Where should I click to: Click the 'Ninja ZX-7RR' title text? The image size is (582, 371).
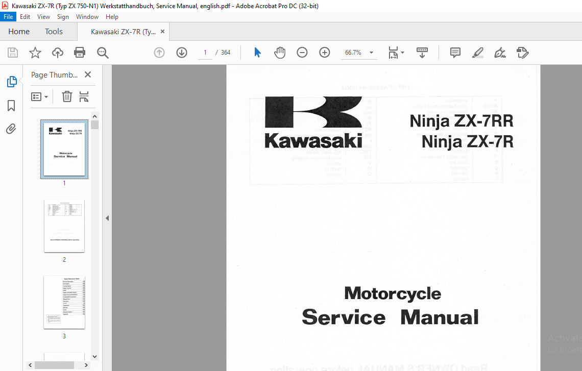point(462,121)
